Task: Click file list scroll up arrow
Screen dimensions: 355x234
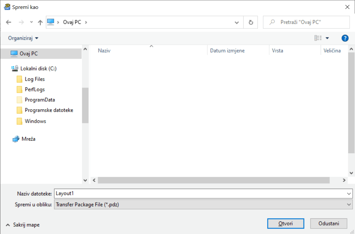Action: (x=351, y=49)
